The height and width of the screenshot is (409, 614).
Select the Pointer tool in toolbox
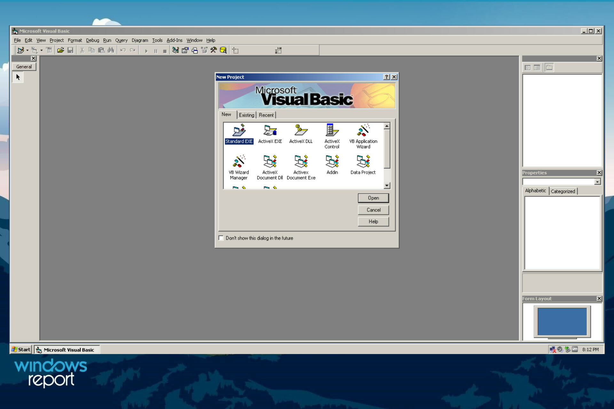18,77
